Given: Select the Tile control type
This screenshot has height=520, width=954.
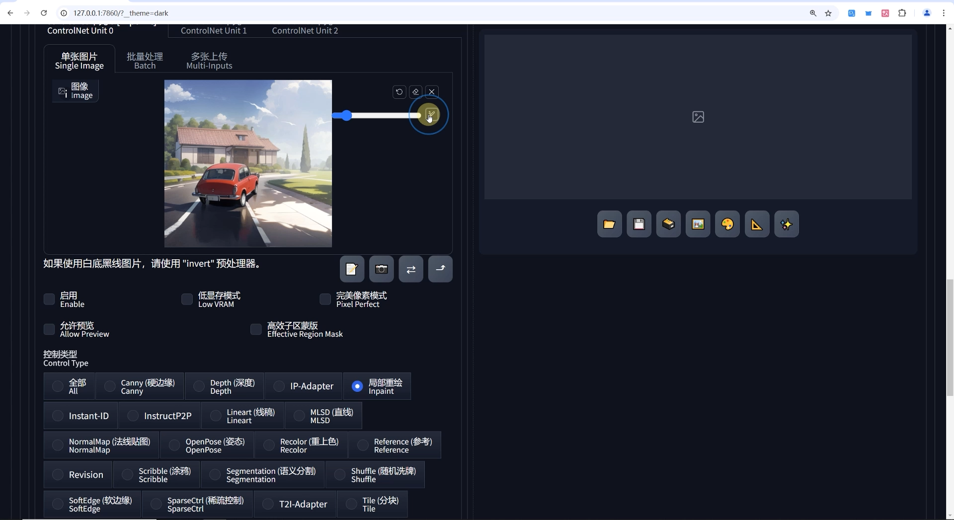Looking at the screenshot, I should [x=372, y=504].
